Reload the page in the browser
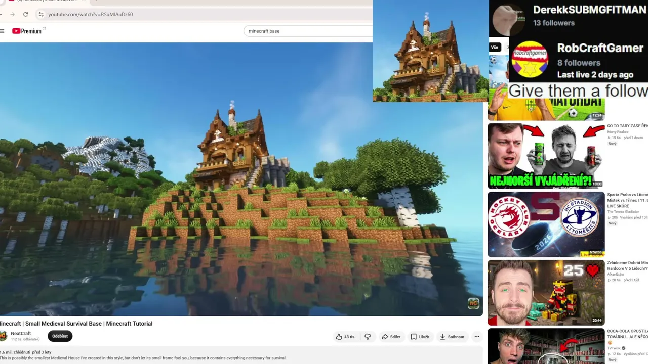 25,14
